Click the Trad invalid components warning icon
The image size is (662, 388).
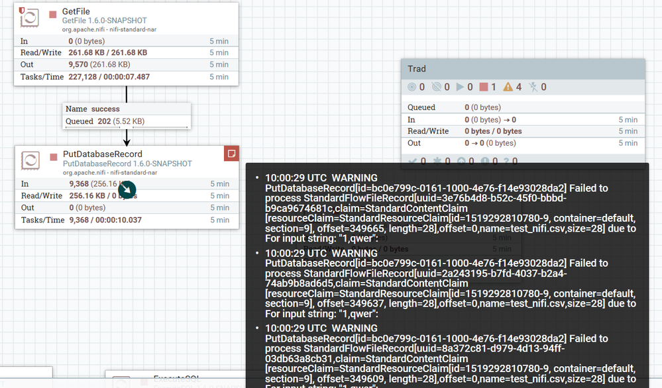[508, 87]
